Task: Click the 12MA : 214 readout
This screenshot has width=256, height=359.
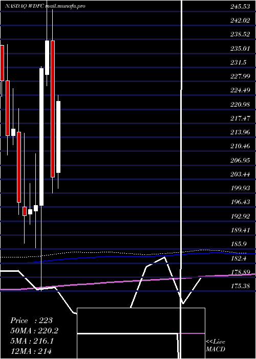Action: (31, 351)
